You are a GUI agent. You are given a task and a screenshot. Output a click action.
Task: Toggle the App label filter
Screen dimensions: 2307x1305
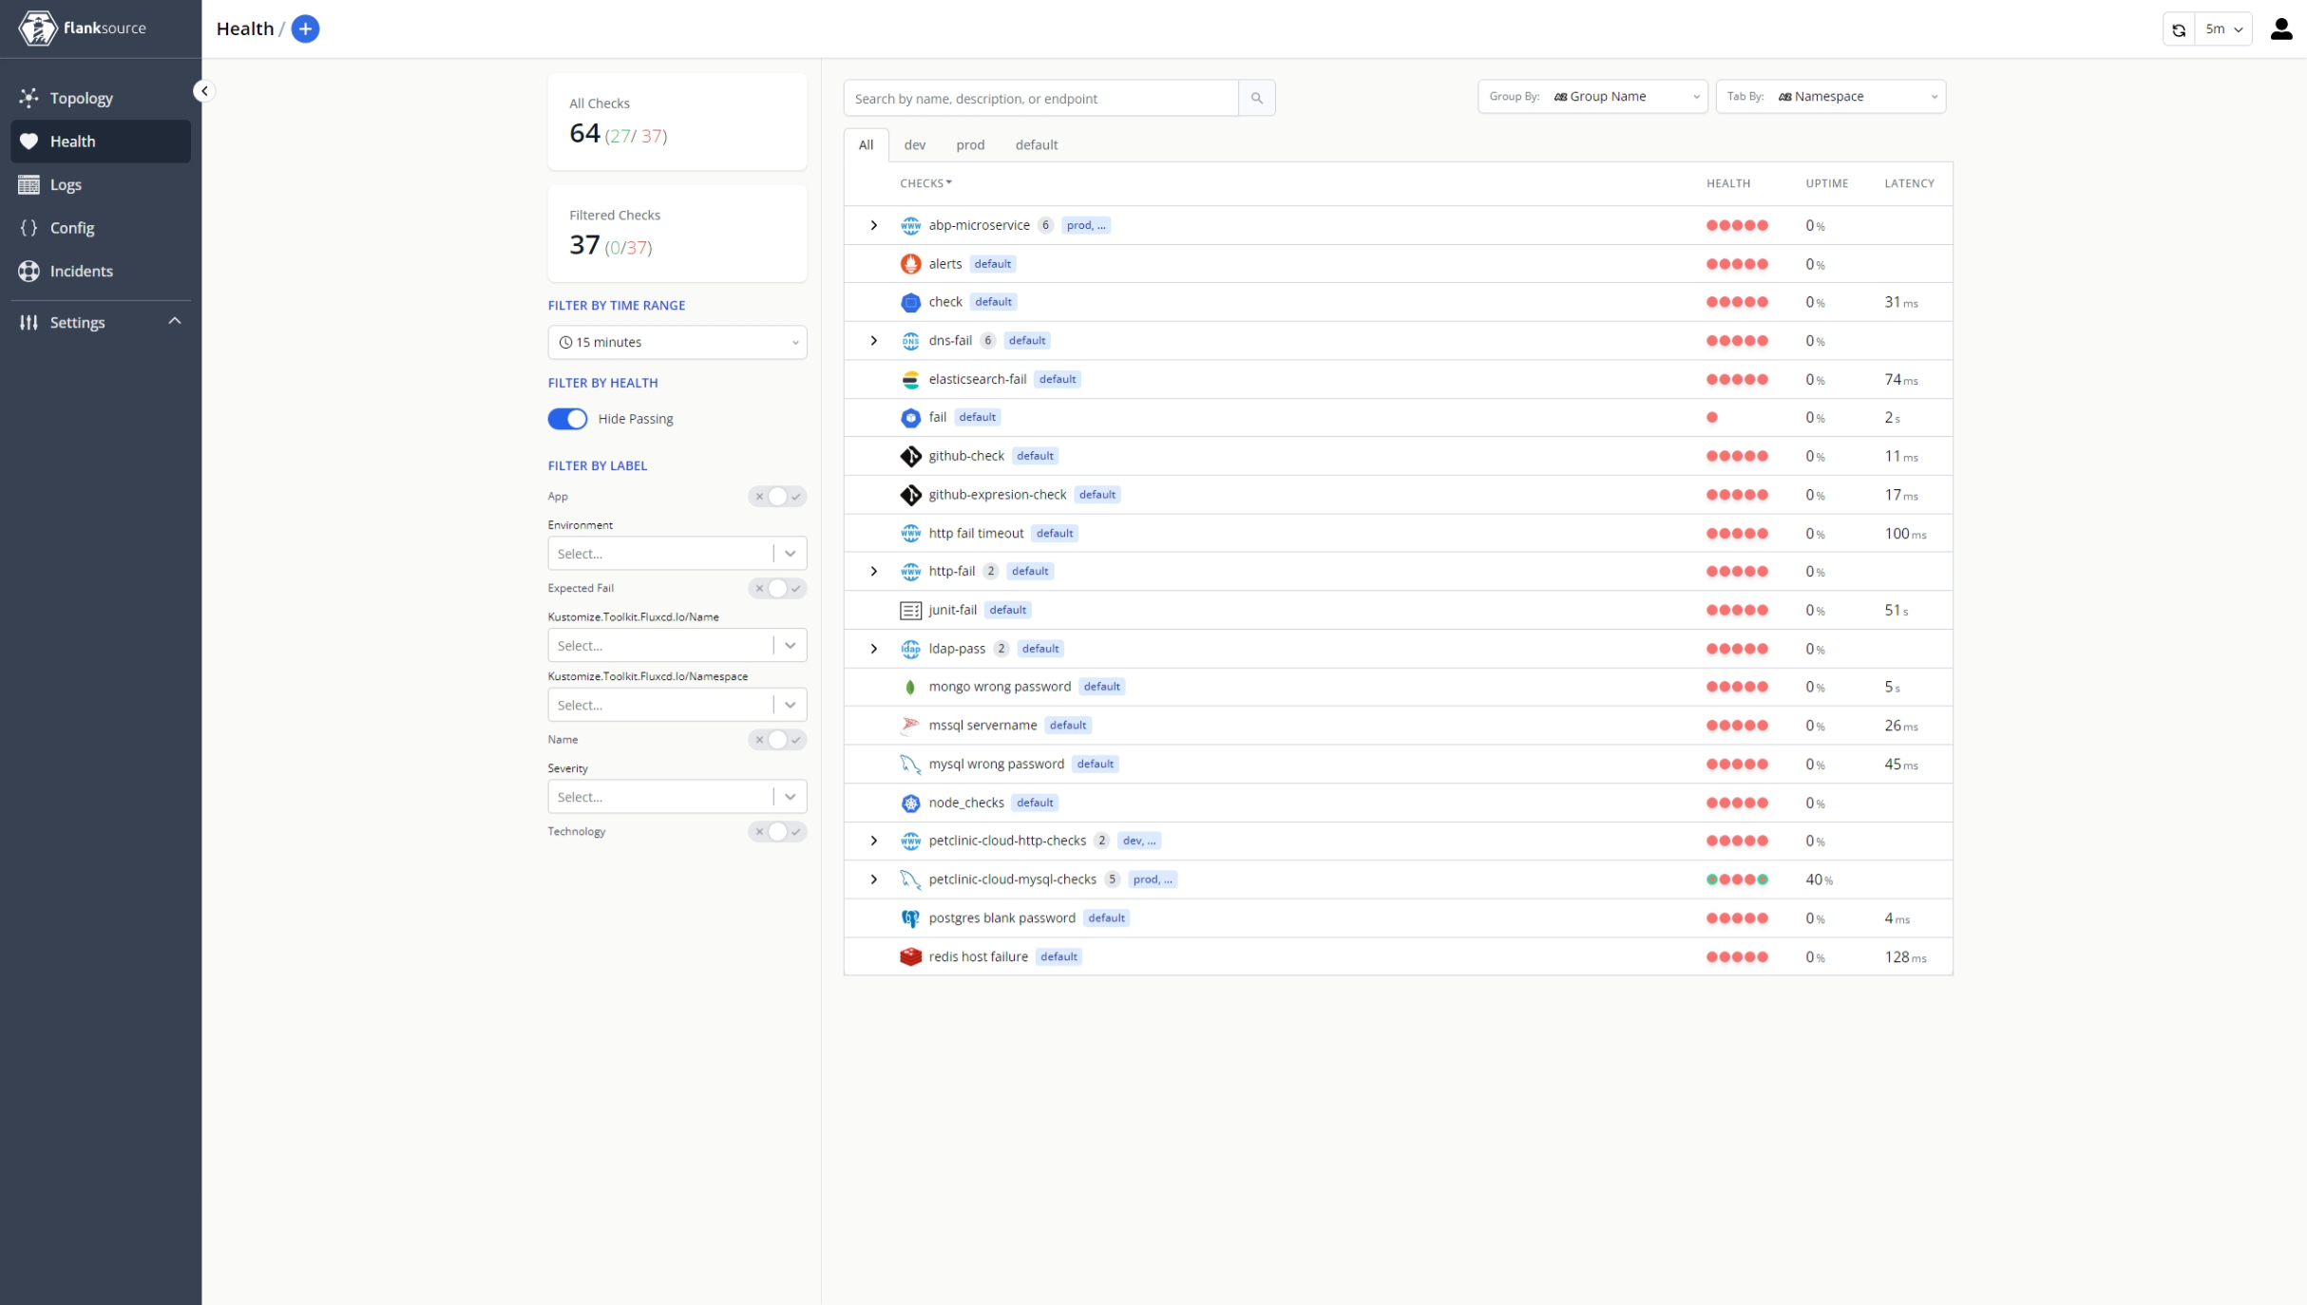pos(776,496)
